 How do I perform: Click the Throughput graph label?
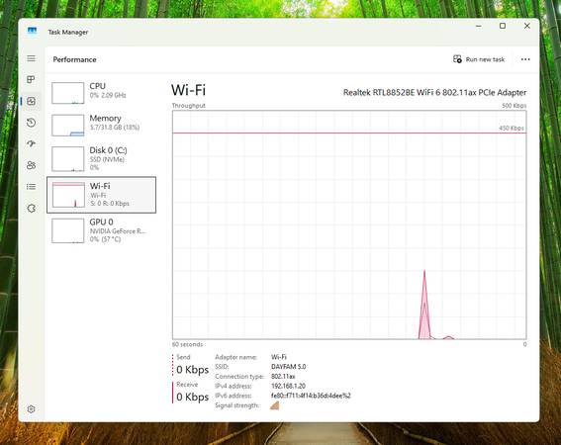189,106
